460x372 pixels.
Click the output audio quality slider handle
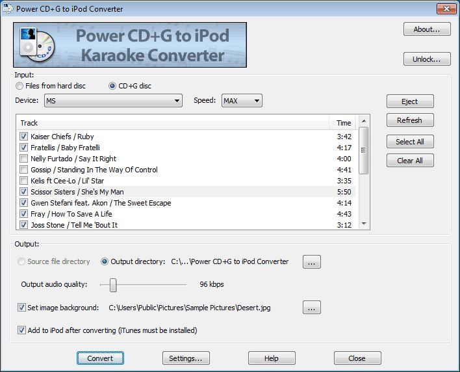point(113,284)
